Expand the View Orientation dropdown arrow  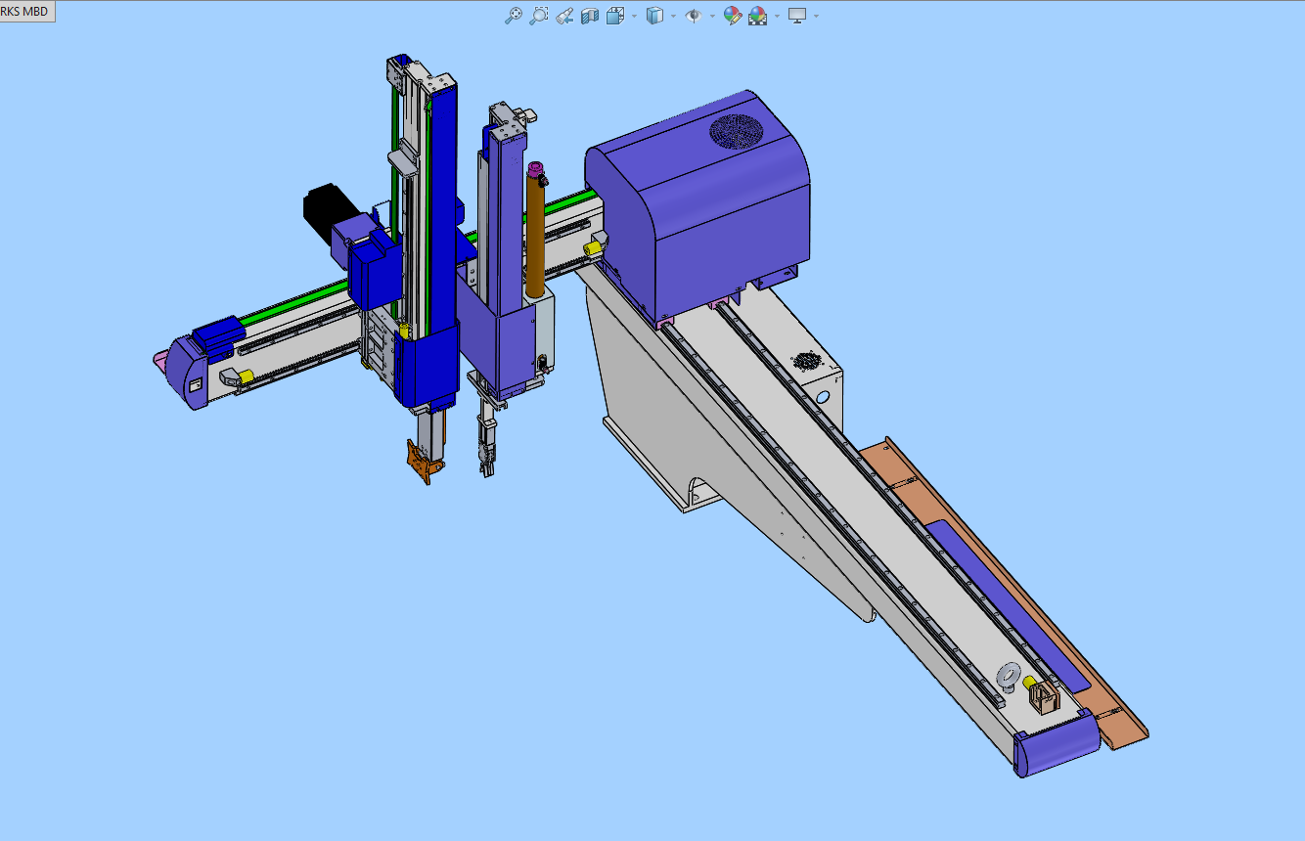click(x=634, y=16)
